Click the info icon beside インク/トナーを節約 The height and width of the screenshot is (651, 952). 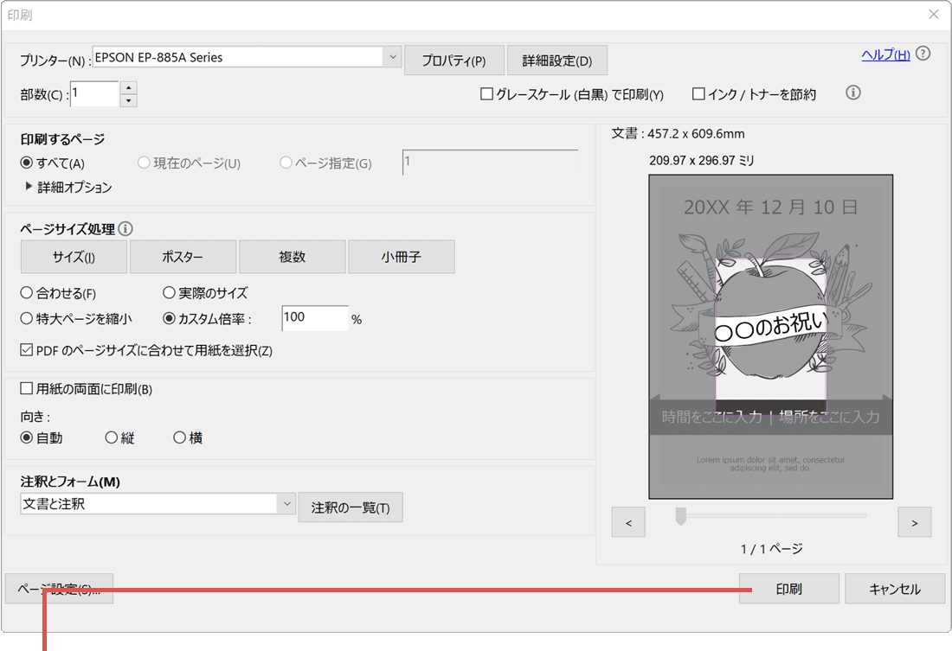pos(852,93)
